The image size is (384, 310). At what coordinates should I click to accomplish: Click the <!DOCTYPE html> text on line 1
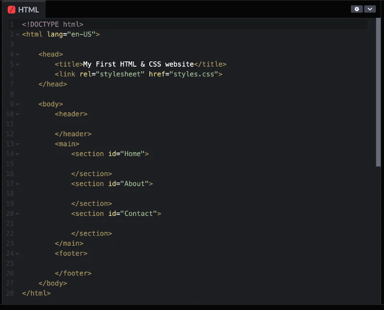point(53,24)
